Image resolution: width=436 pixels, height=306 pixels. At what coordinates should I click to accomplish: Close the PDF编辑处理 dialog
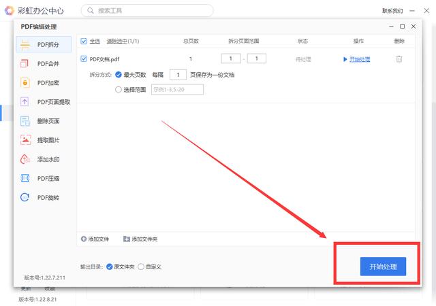click(x=414, y=26)
